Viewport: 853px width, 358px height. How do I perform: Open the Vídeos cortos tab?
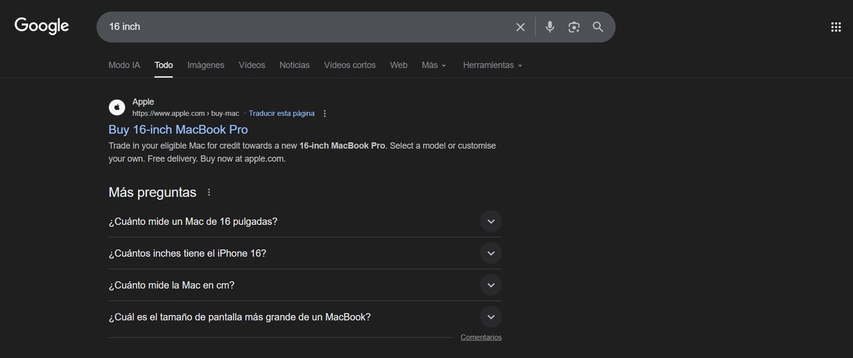[x=350, y=65]
